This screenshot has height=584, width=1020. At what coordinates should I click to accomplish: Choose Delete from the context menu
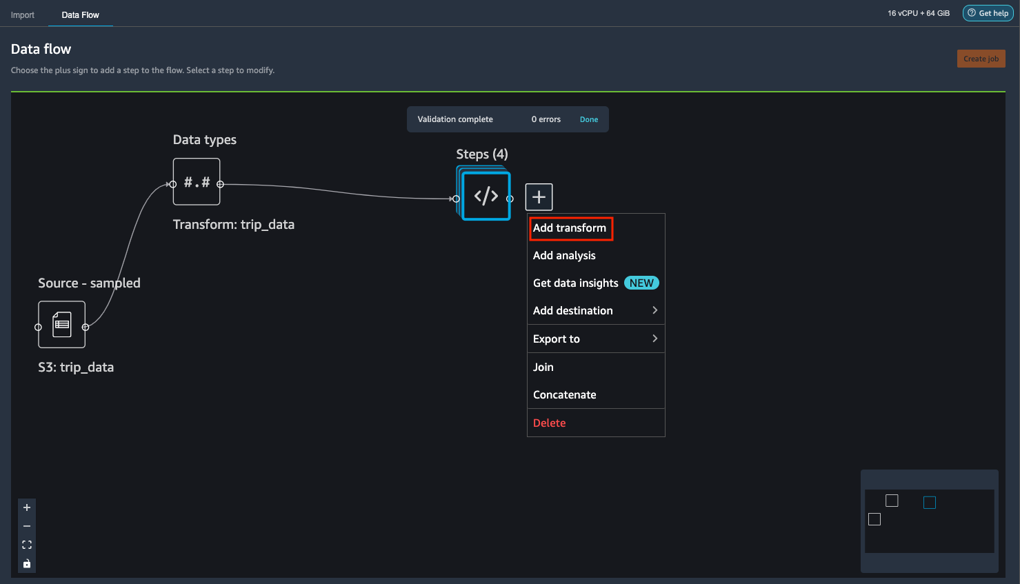596,423
